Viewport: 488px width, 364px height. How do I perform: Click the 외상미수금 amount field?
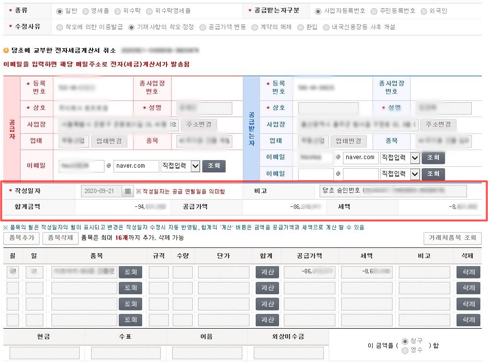(x=289, y=353)
